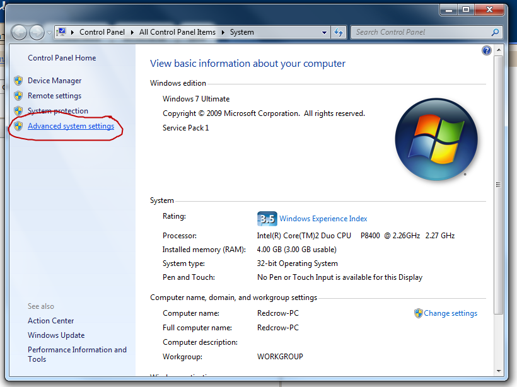Viewport: 517px width, 387px height.
Task: Open Device Manager from the sidebar
Action: pyautogui.click(x=54, y=81)
